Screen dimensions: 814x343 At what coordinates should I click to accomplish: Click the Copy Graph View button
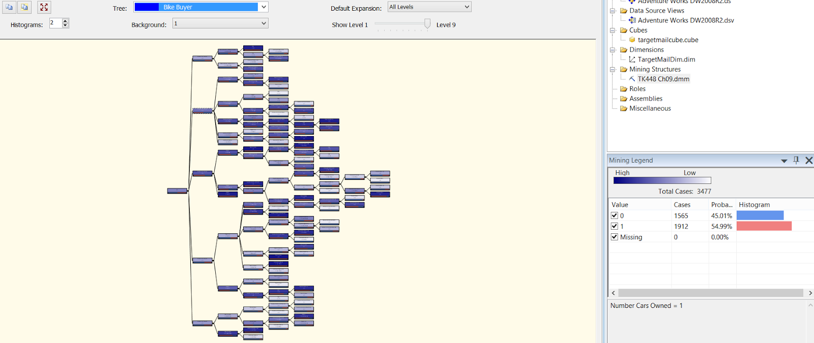(x=9, y=7)
